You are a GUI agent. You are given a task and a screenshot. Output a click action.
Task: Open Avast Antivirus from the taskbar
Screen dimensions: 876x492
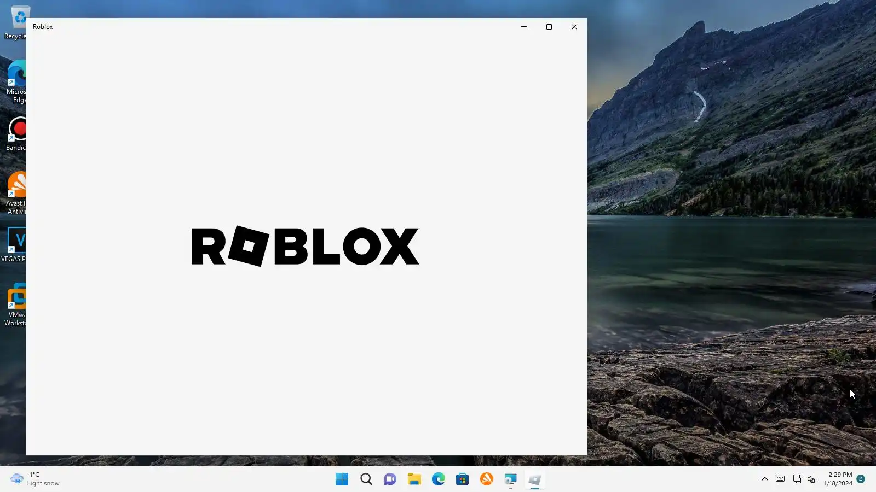(x=486, y=479)
